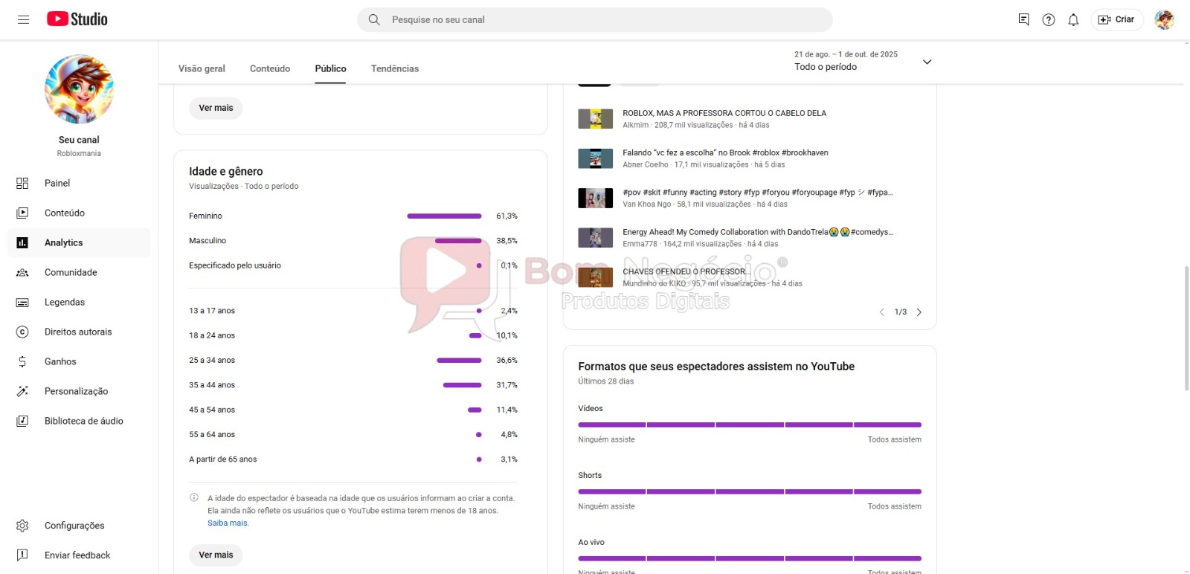Open Direitos autorais copyright icon
The width and height of the screenshot is (1190, 574).
22,332
